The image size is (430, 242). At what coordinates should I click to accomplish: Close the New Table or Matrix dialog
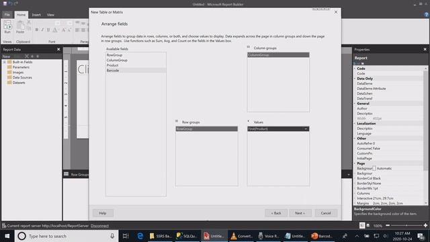(336, 12)
